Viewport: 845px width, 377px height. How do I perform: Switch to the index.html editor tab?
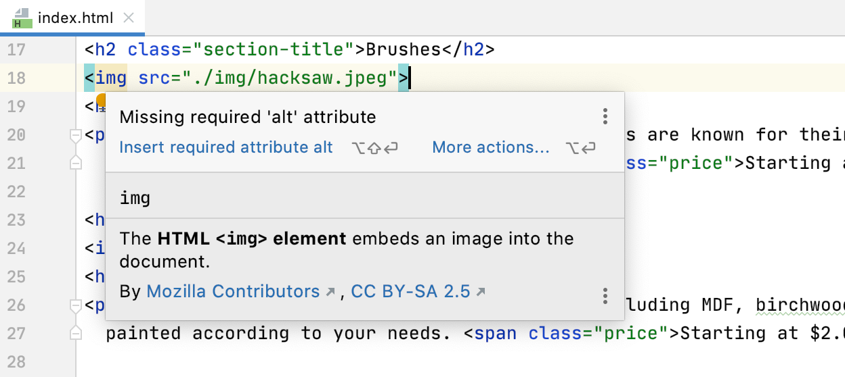click(x=74, y=18)
